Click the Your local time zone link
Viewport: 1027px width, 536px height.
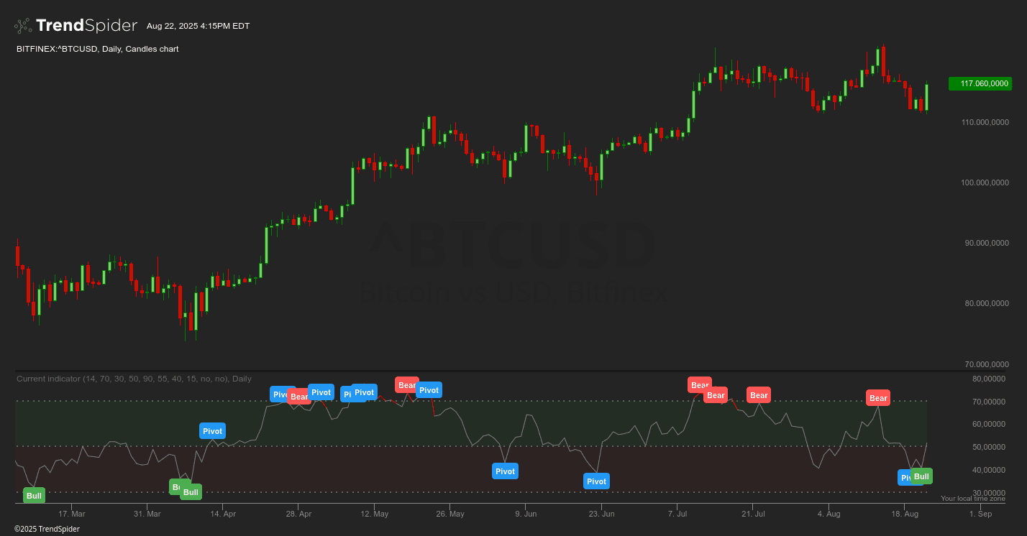point(974,498)
